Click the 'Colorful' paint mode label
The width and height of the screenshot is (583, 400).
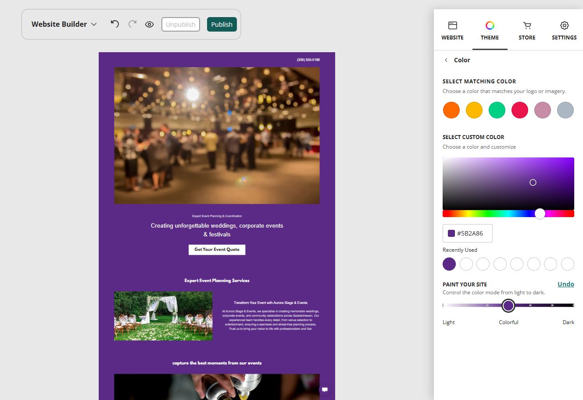(x=508, y=322)
